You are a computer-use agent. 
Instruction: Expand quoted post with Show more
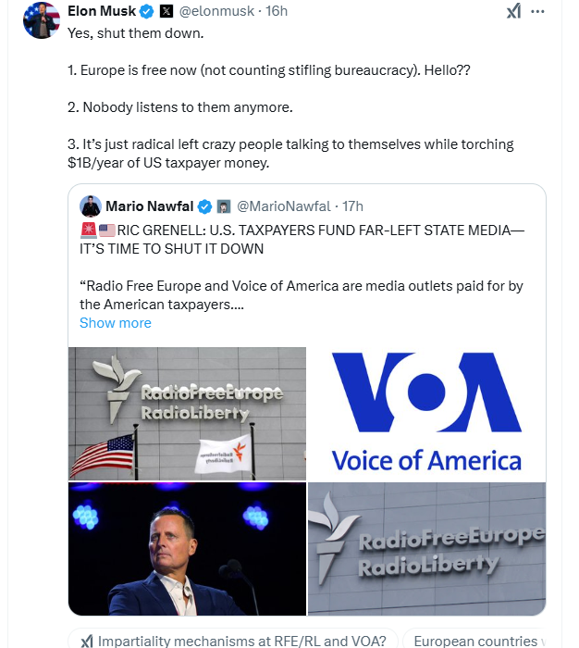115,323
